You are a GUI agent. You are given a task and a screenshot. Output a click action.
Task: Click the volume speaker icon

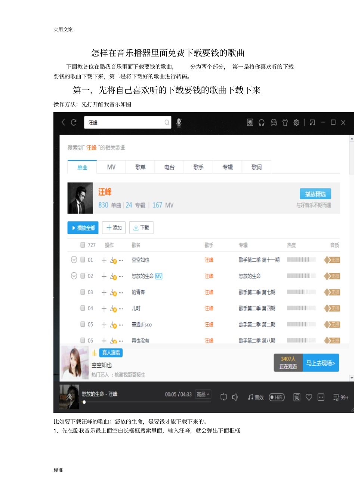coord(235,397)
